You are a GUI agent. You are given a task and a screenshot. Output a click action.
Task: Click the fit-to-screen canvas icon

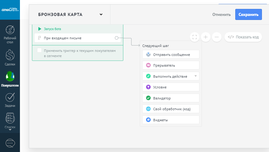pyautogui.click(x=194, y=37)
